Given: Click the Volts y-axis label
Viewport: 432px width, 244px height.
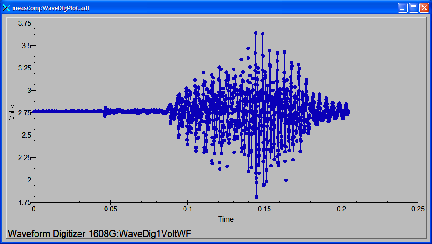Looking at the screenshot, I should point(12,112).
